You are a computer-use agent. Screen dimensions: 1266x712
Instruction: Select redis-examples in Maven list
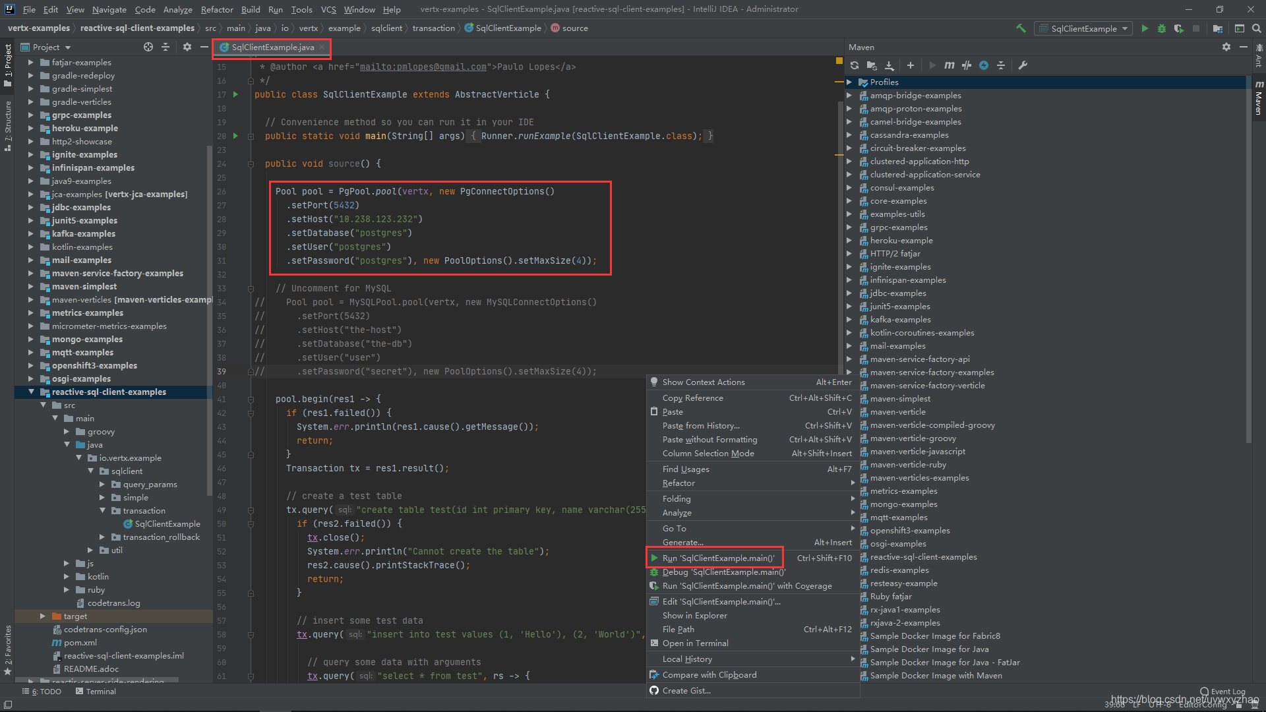tap(899, 570)
